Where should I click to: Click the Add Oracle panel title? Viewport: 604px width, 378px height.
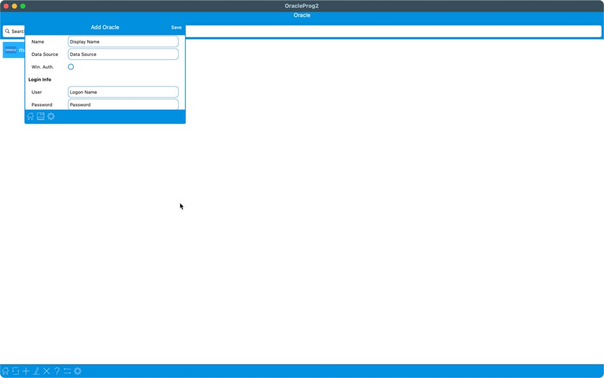(105, 27)
